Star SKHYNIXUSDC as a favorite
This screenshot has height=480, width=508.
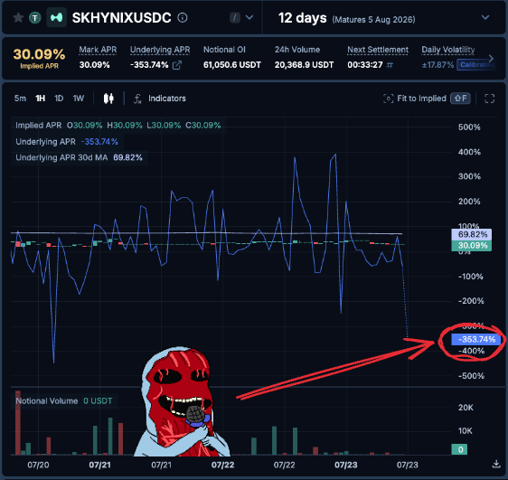tap(18, 17)
